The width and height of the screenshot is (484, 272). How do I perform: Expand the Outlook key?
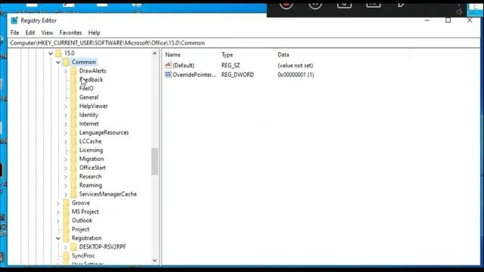pyautogui.click(x=58, y=221)
